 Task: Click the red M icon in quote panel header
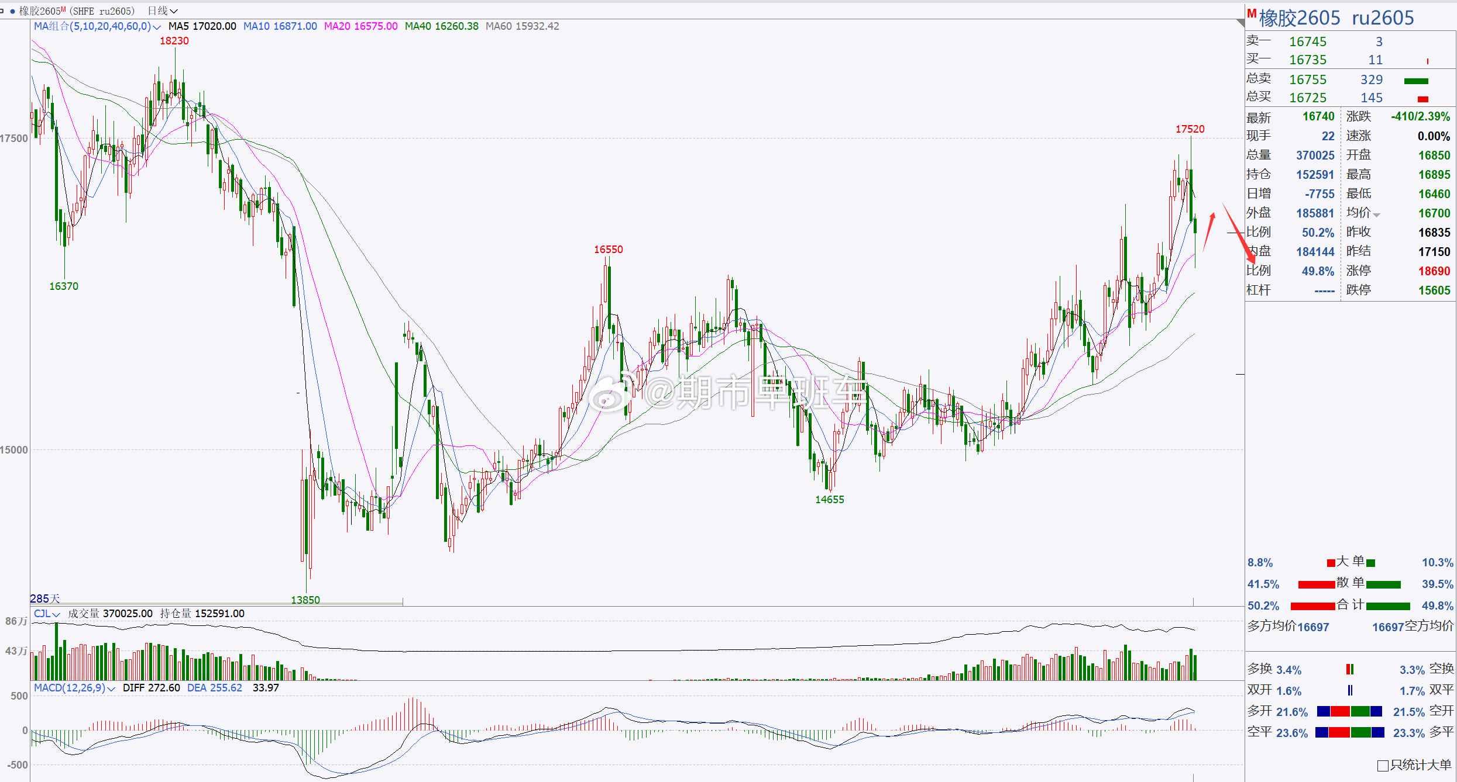pos(1252,13)
